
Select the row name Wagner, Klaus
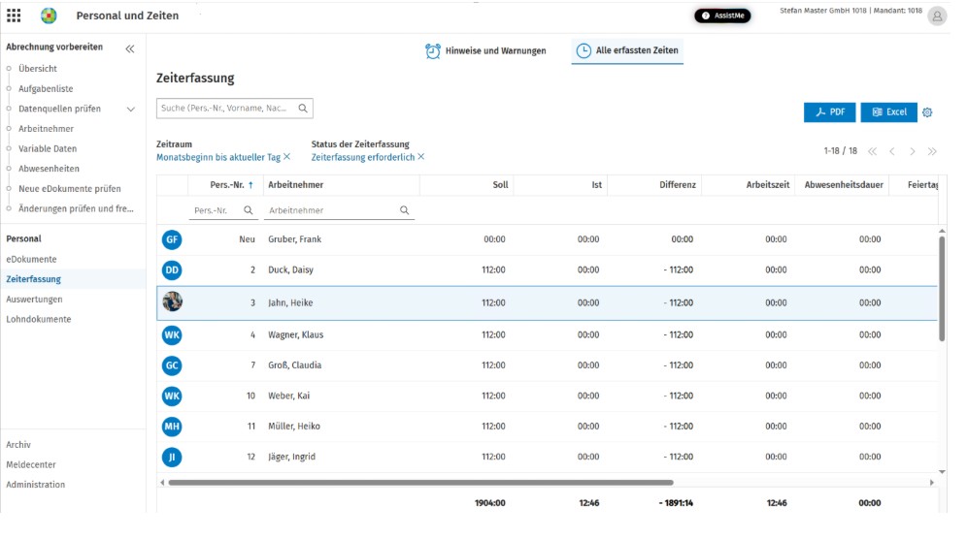[295, 334]
